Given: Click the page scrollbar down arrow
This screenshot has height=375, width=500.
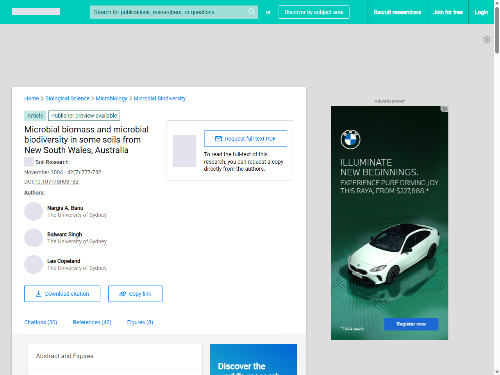Looking at the screenshot, I should [497, 372].
